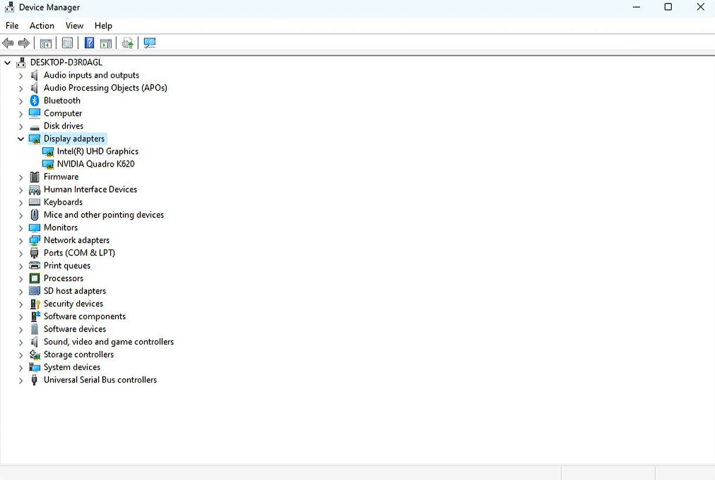Select the Ports (COM & LPT) label
Viewport: 715px width, 480px height.
(x=80, y=253)
